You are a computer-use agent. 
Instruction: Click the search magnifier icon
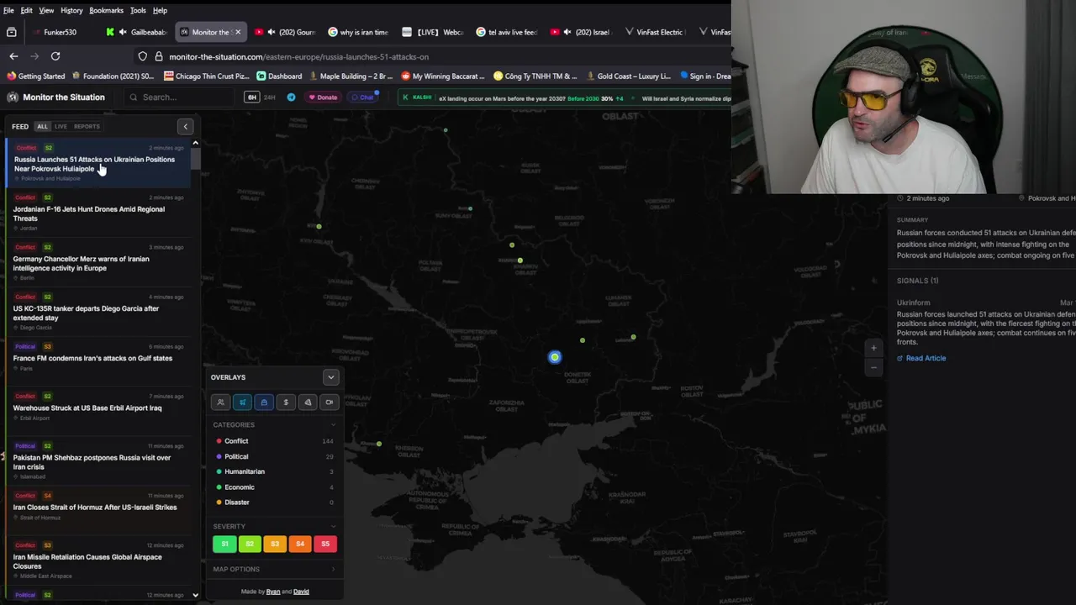(133, 97)
